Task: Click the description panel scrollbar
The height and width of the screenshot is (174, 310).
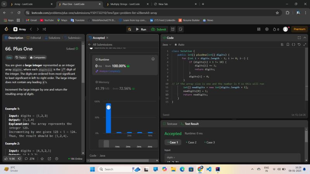Action: click(83, 63)
